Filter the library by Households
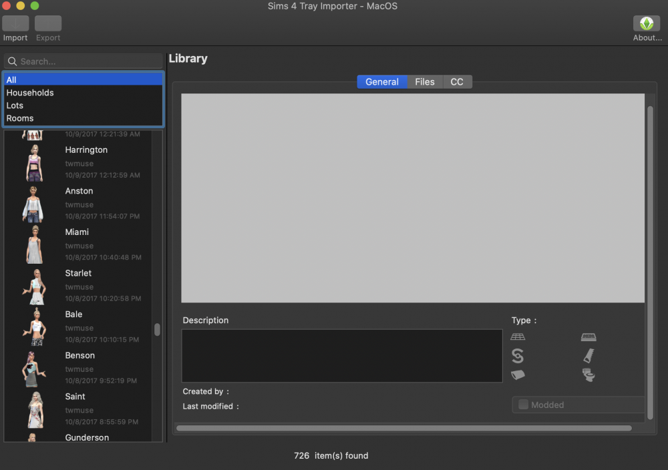 (x=83, y=92)
